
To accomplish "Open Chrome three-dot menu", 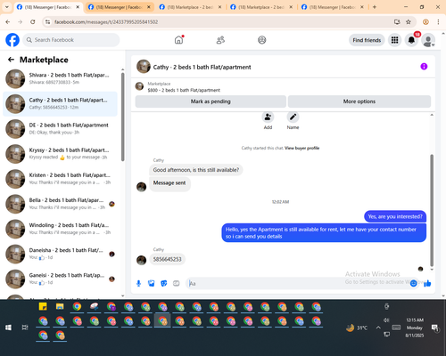I will pos(438,22).
